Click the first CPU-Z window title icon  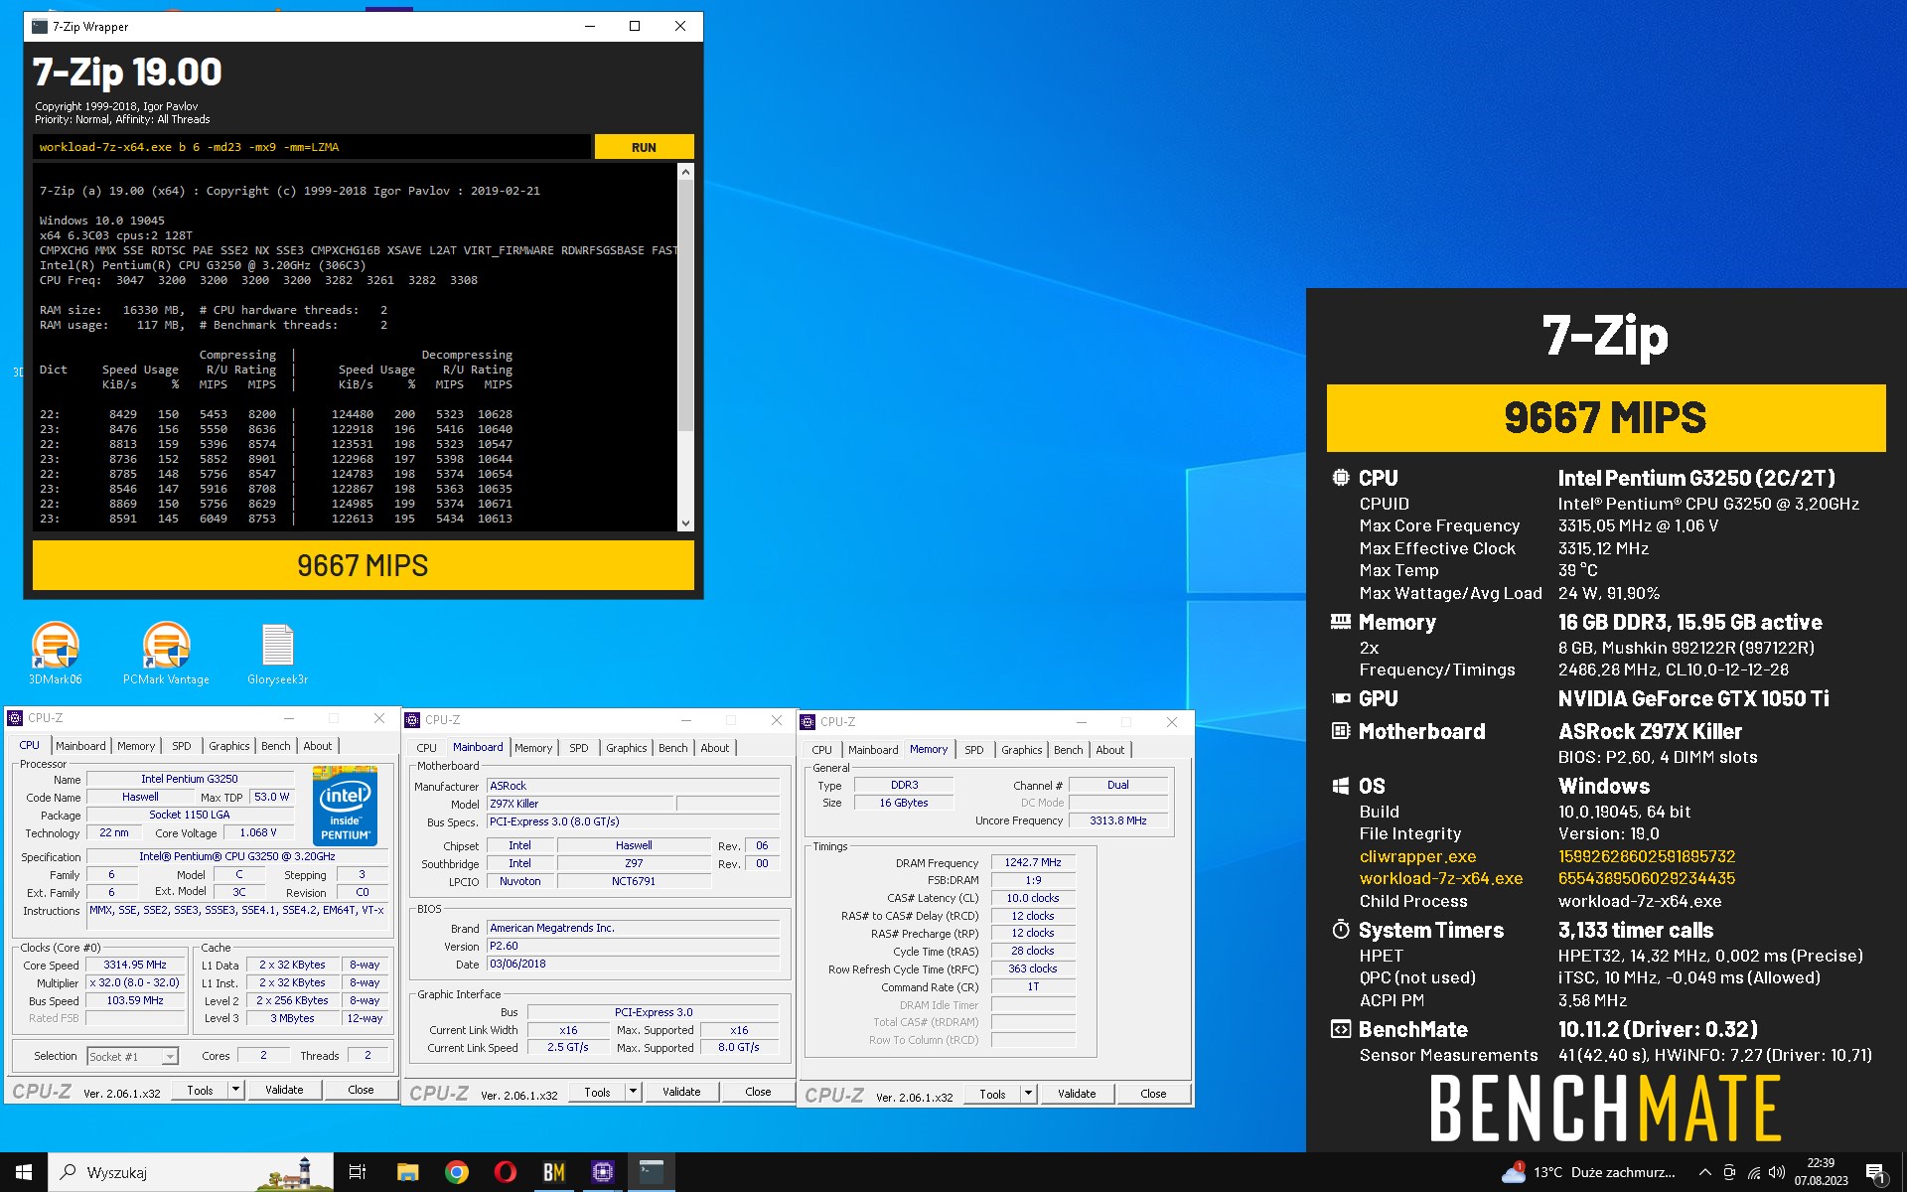pyautogui.click(x=16, y=717)
